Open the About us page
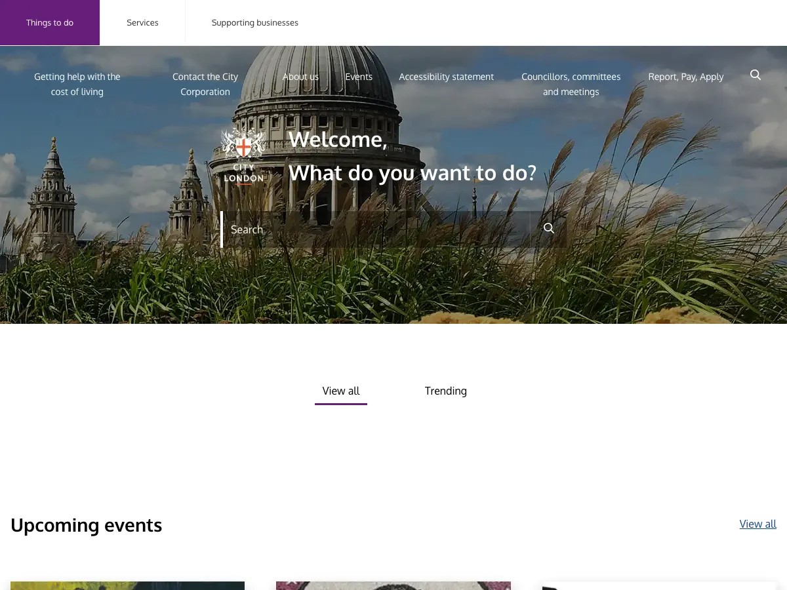Screen dimensions: 787x590 click(x=300, y=77)
